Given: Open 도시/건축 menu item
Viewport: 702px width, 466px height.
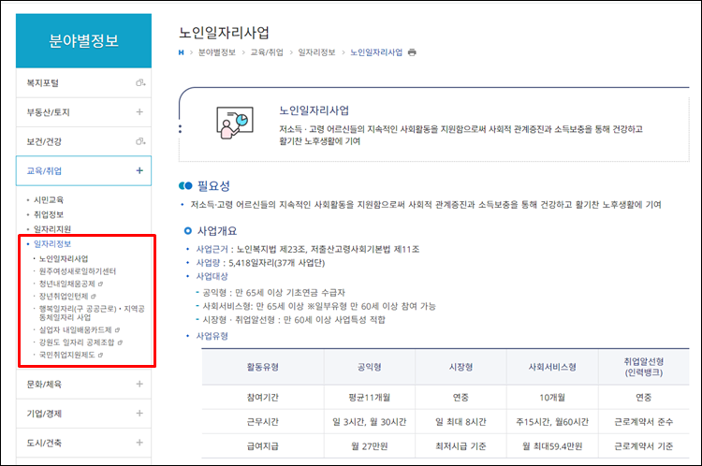Looking at the screenshot, I should [83, 443].
